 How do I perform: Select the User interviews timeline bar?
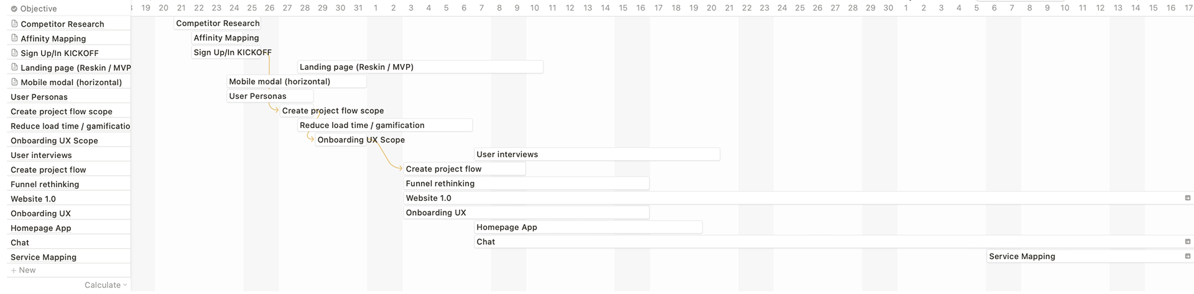[x=597, y=154]
